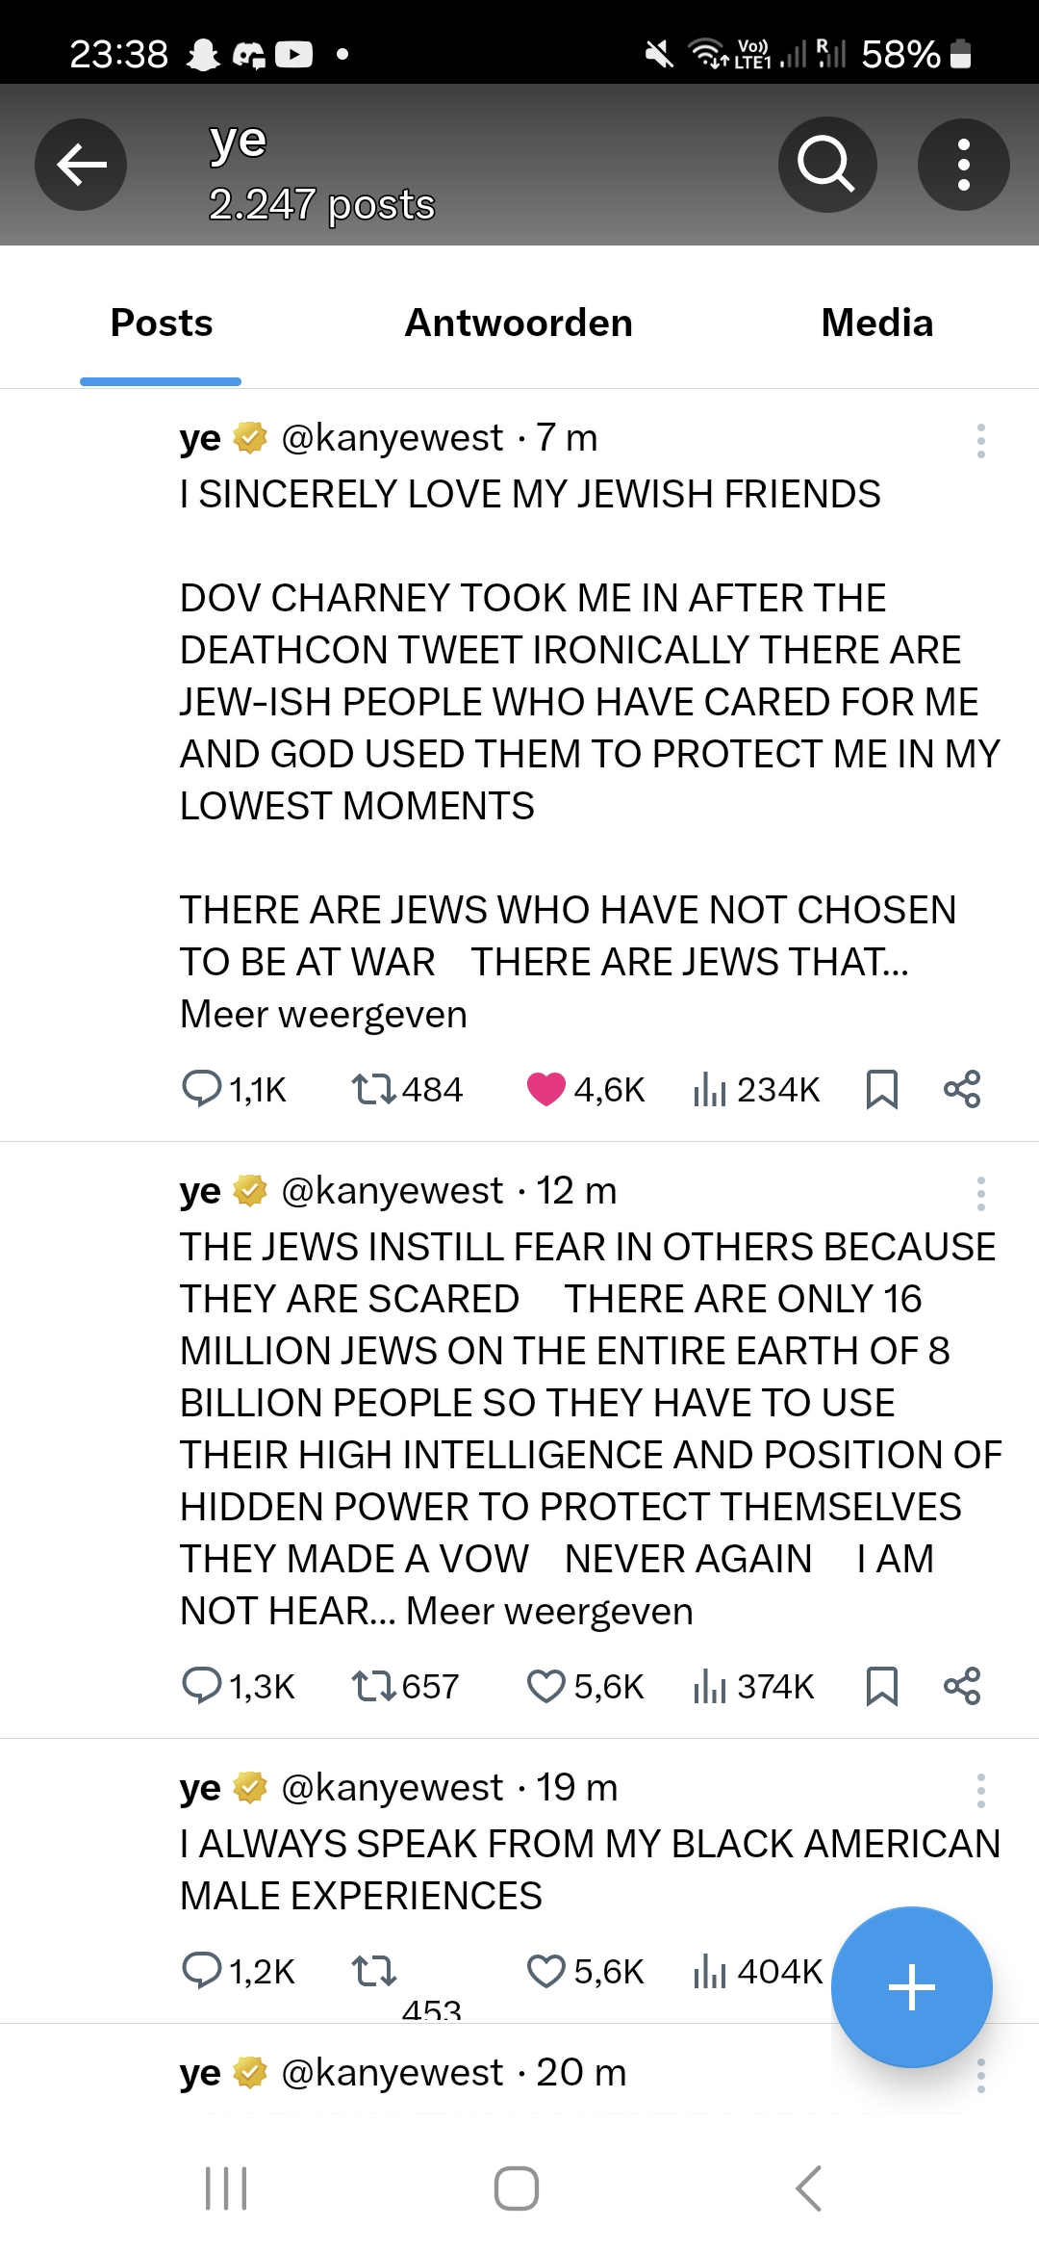Image resolution: width=1039 pixels, height=2253 pixels.
Task: Tap the gold verified badge next to ye
Action: [249, 437]
